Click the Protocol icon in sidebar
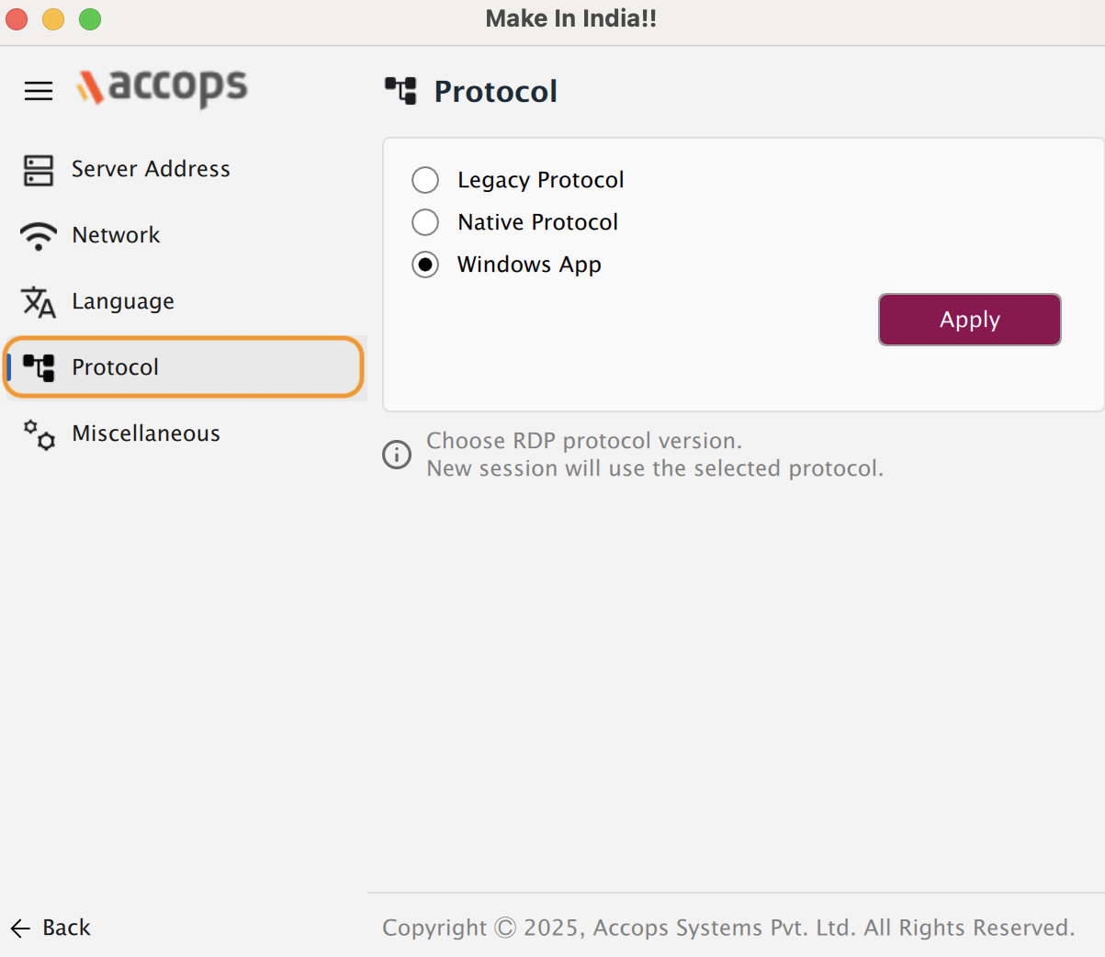Screen dimensions: 1105x957 [39, 367]
